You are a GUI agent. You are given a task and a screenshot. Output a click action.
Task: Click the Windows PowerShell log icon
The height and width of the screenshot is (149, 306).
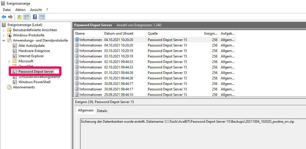[15, 82]
